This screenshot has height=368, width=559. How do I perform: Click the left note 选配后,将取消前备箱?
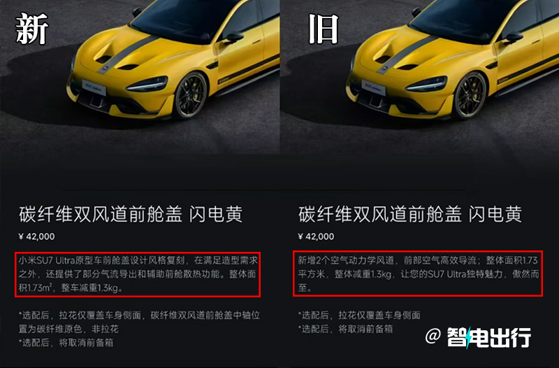66,343
